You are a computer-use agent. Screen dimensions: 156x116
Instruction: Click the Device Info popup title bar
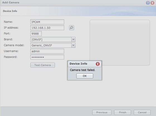pos(82,64)
